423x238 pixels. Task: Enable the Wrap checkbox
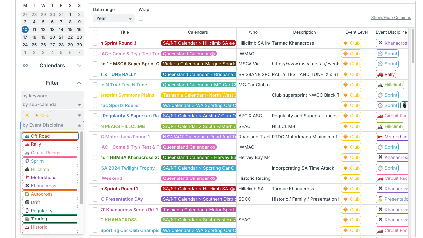(x=141, y=19)
